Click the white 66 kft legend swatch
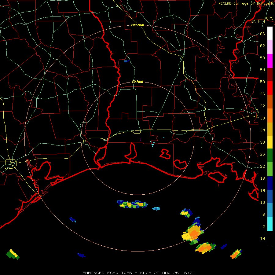Screen dimensions: 275x275 click(x=270, y=34)
